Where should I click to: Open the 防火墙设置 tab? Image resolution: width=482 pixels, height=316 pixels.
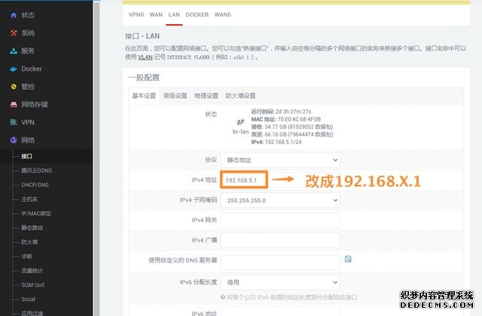(x=241, y=96)
